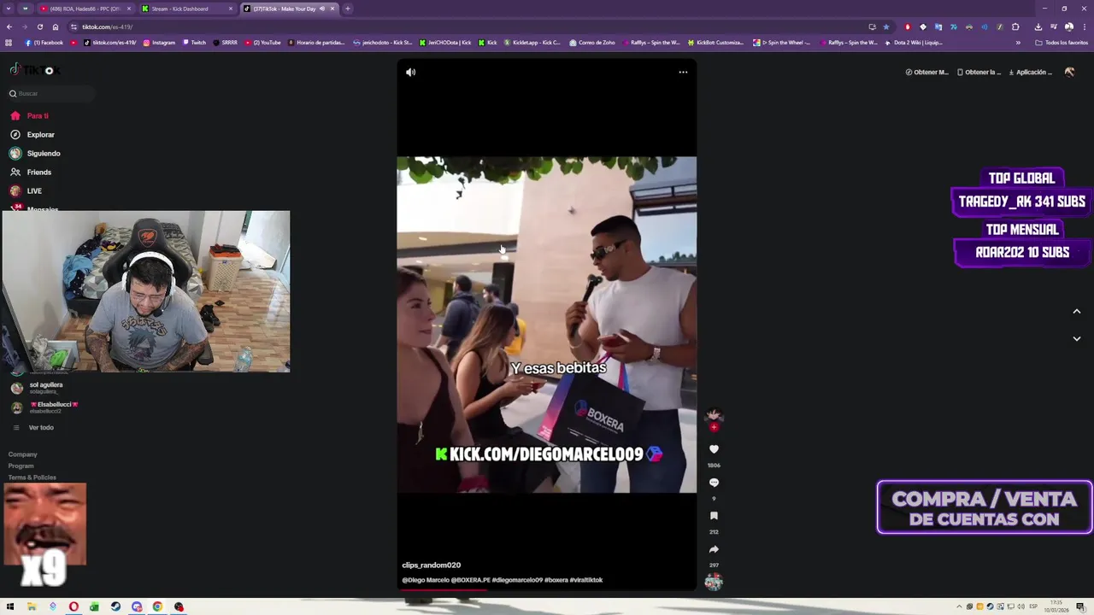Open the Twitch bookmark
Viewport: 1094px width, 615px height.
coord(194,42)
